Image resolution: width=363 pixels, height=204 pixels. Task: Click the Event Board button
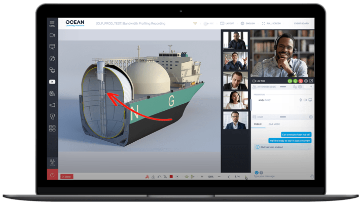[301, 23]
